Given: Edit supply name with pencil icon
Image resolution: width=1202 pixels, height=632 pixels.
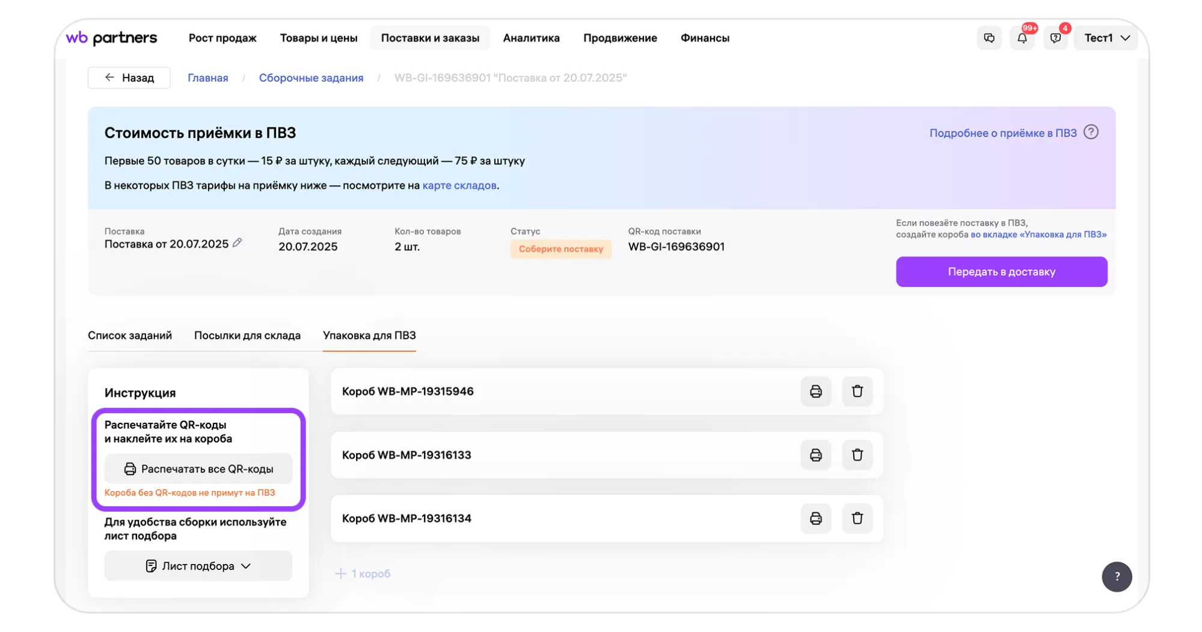Looking at the screenshot, I should [x=238, y=243].
